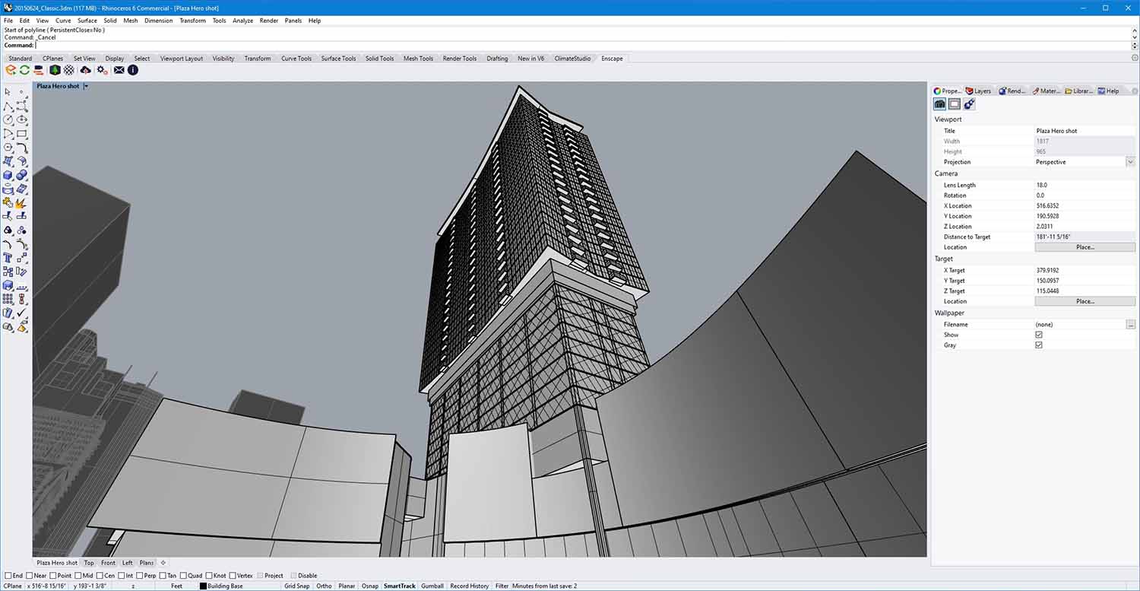The width and height of the screenshot is (1140, 591).
Task: Click Place... next to camera Location
Action: tap(1085, 246)
